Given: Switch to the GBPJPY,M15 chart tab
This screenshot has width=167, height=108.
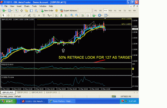Looking at the screenshot, I should pos(22,93).
